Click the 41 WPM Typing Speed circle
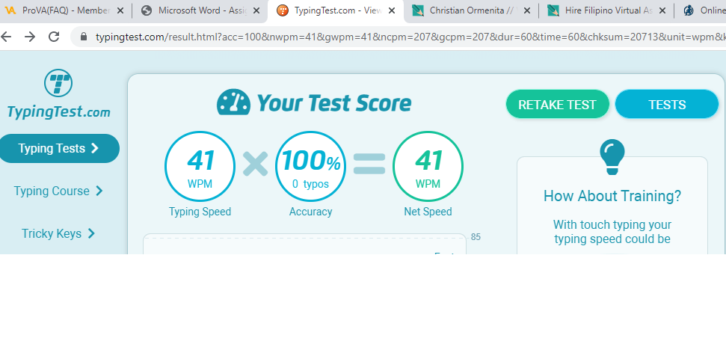The width and height of the screenshot is (726, 344). (200, 166)
